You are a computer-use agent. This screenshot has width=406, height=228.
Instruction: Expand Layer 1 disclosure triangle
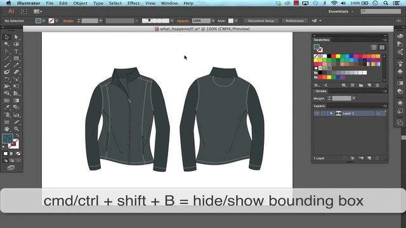pos(331,113)
